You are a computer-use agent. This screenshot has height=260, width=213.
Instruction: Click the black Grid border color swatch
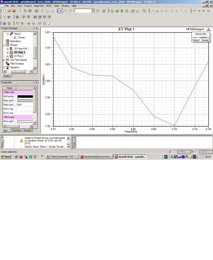25,96
